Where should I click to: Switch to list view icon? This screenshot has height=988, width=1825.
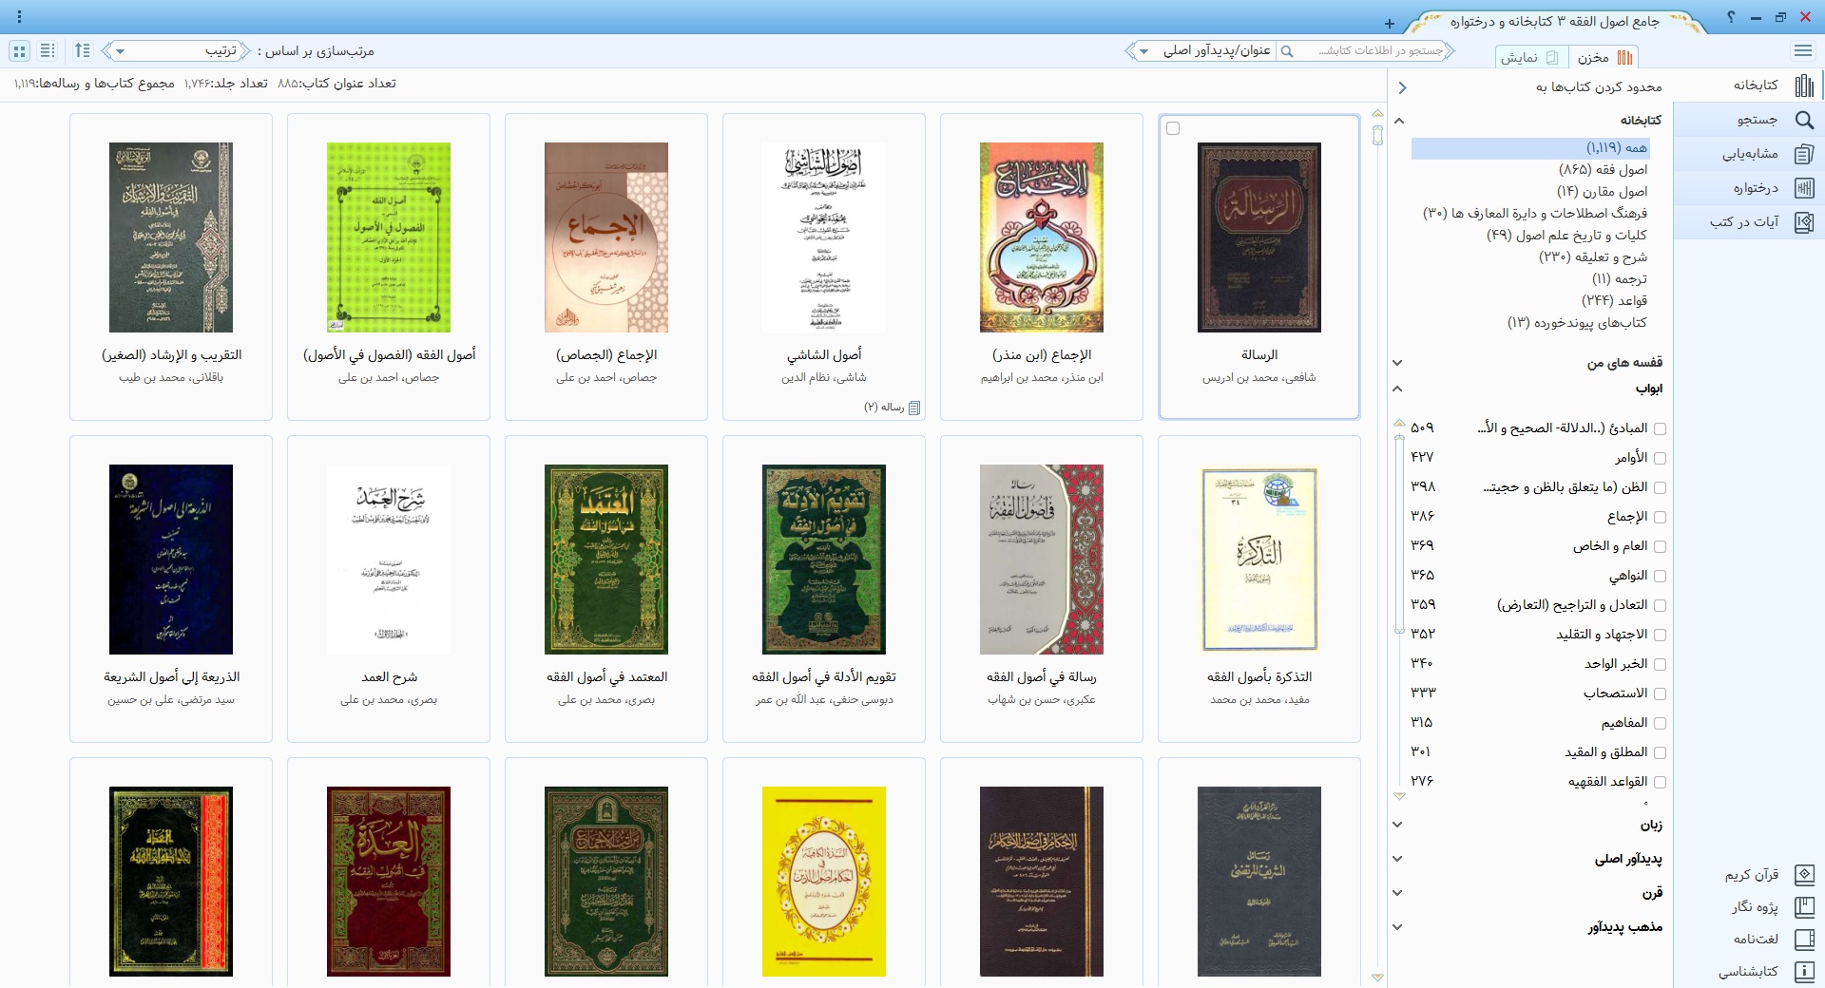coord(48,50)
